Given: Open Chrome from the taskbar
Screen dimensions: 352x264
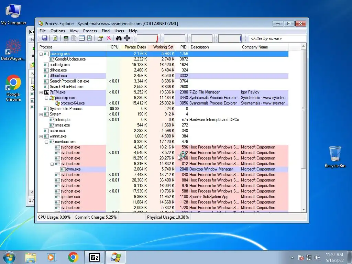Looking at the screenshot, I should [x=73, y=257].
